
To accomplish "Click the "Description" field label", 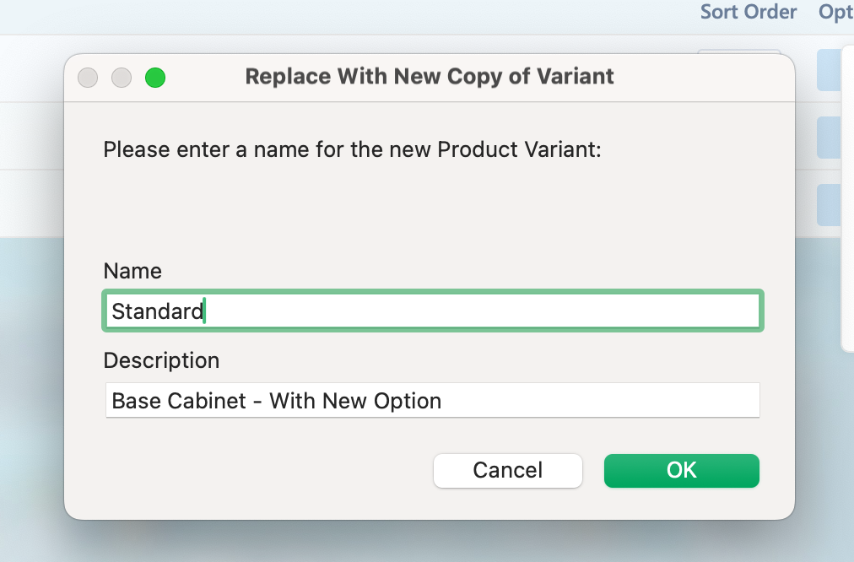I will pos(161,360).
